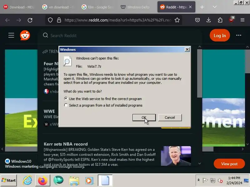Screen dimensions: 250x187
Task: Open tracking protection shield info
Action: [50, 20]
